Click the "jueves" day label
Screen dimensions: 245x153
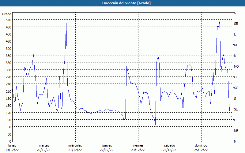click(x=107, y=146)
